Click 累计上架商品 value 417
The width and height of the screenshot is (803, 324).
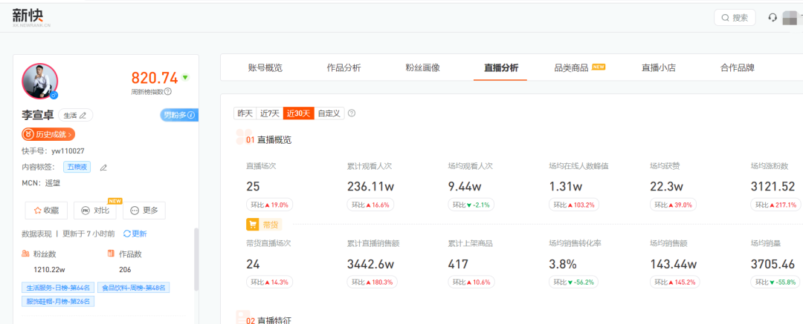458,264
